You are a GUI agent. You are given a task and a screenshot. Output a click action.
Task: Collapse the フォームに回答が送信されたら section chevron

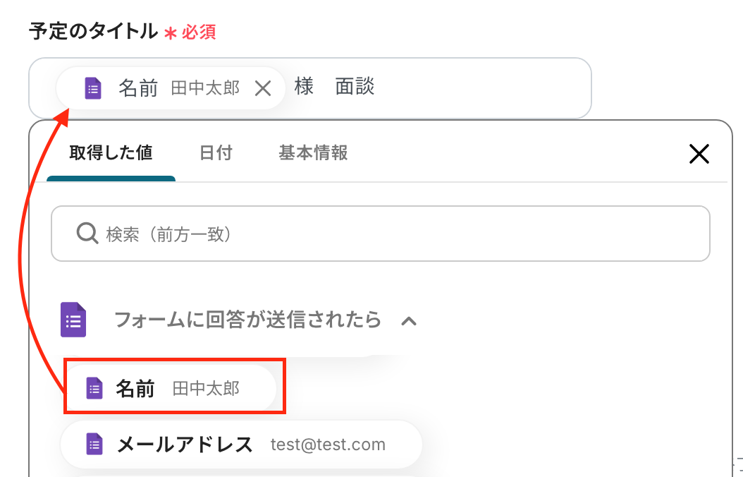click(x=409, y=321)
